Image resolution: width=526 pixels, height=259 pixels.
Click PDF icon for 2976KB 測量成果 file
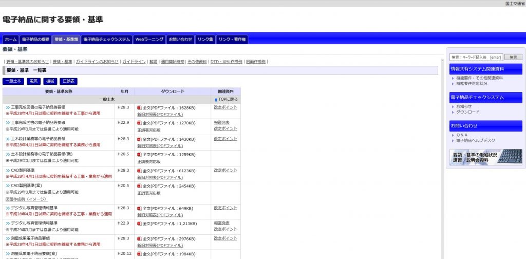(x=139, y=238)
